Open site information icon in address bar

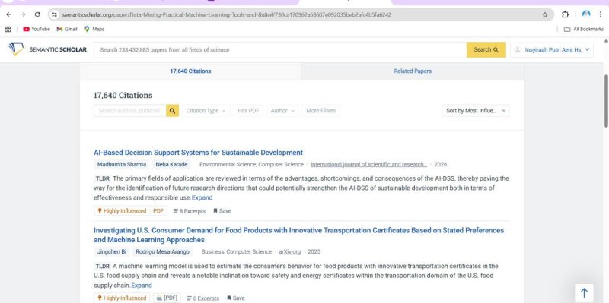click(54, 14)
